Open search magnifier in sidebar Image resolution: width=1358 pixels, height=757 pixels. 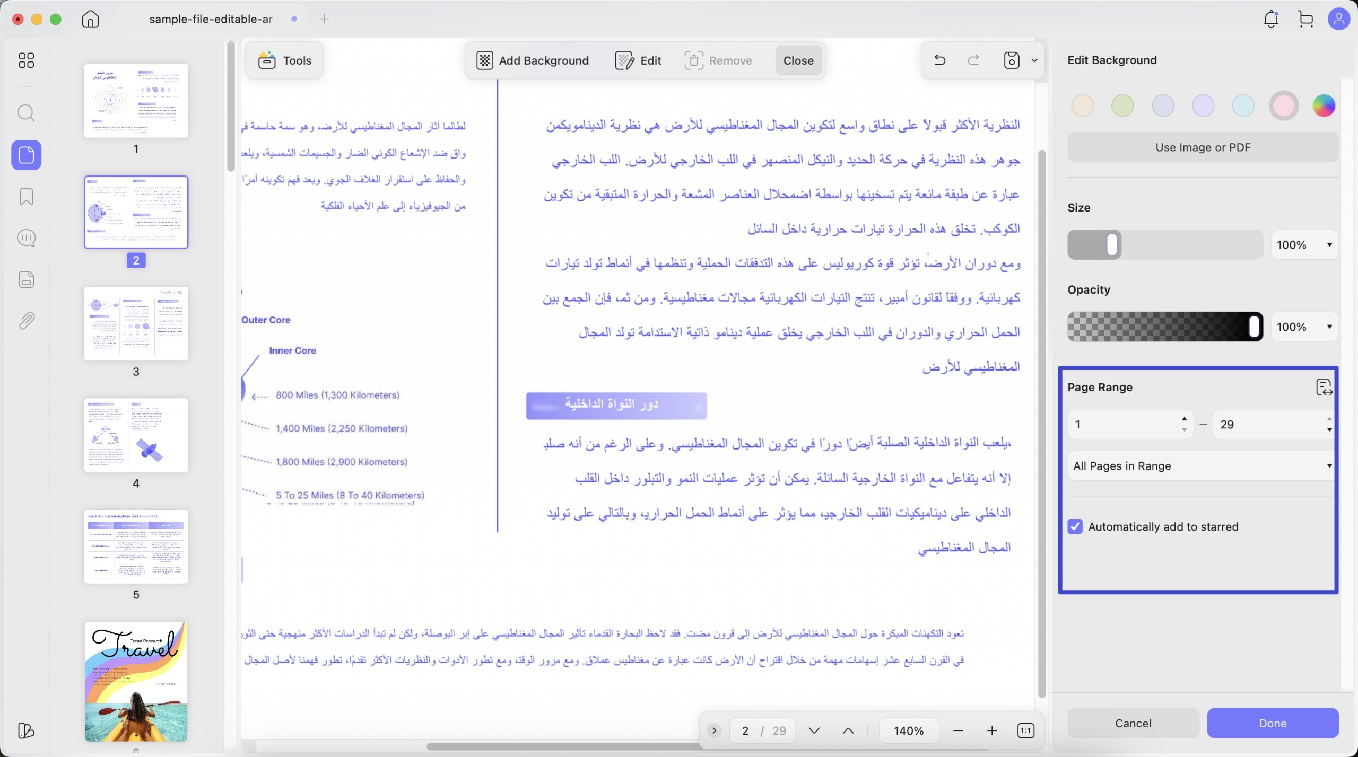26,113
